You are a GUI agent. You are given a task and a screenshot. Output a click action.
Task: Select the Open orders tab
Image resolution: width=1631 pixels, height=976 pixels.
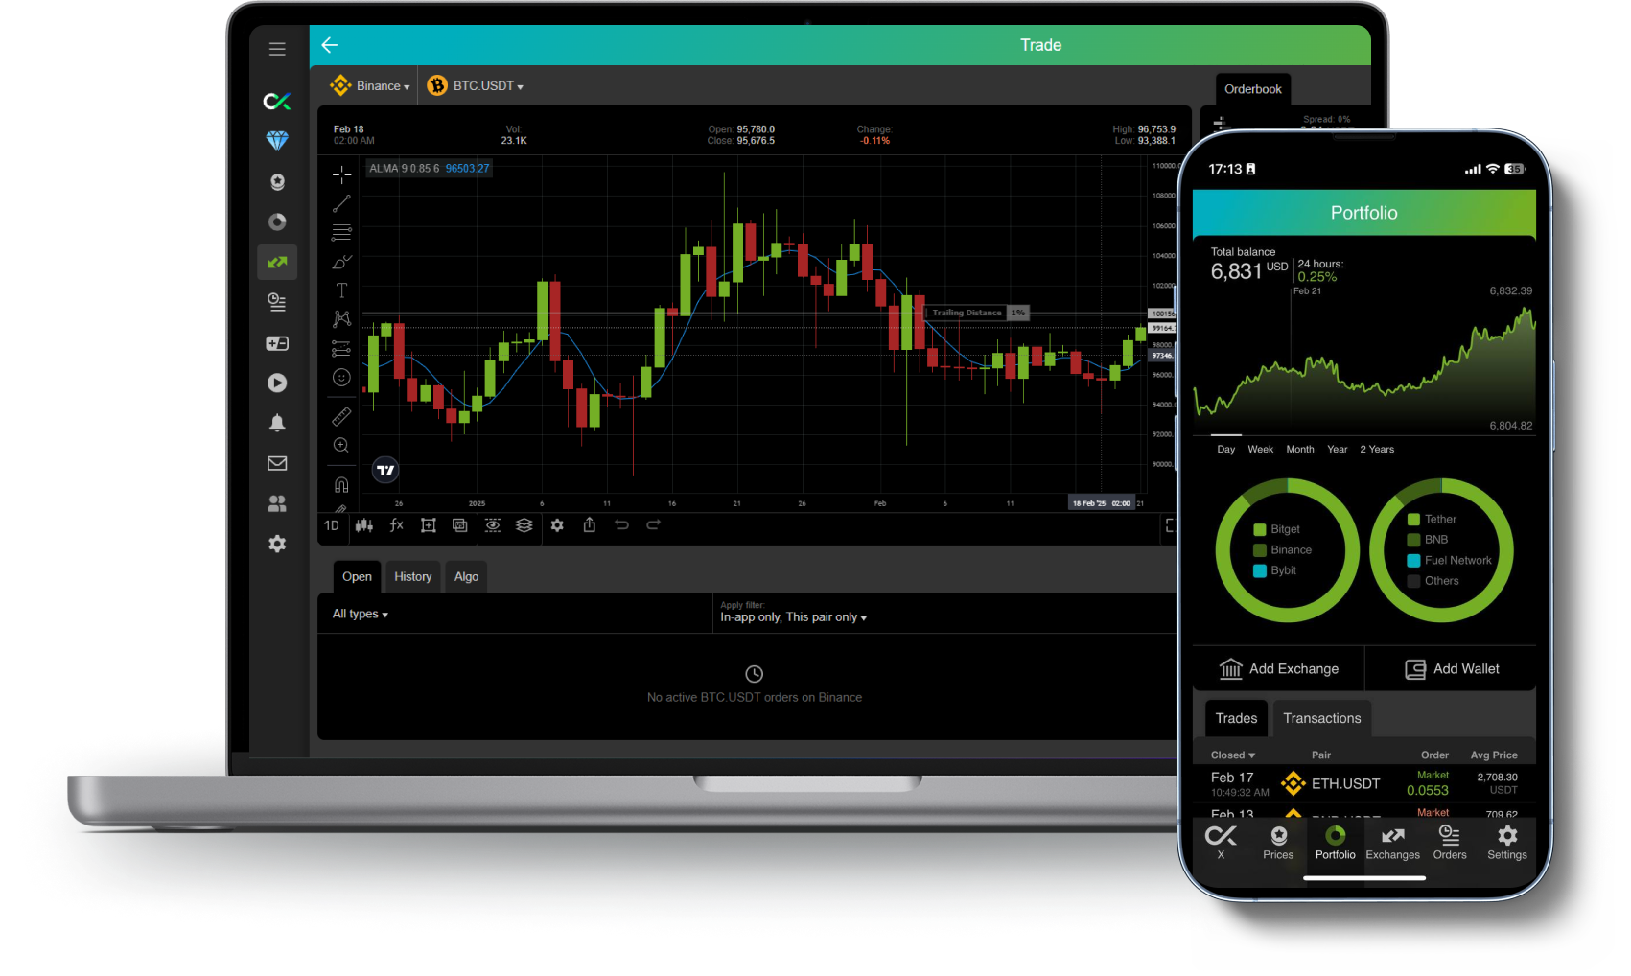357,576
